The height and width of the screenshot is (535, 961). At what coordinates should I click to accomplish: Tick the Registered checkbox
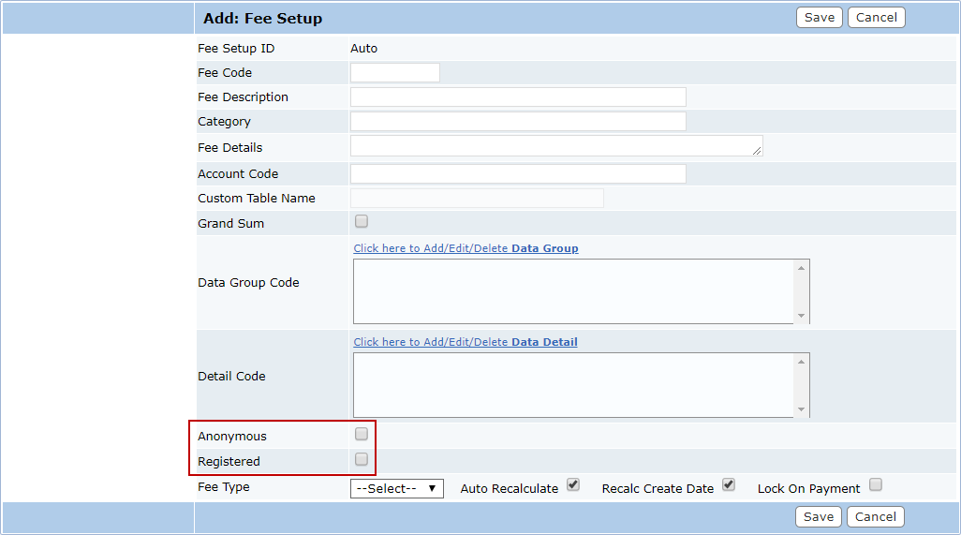362,460
